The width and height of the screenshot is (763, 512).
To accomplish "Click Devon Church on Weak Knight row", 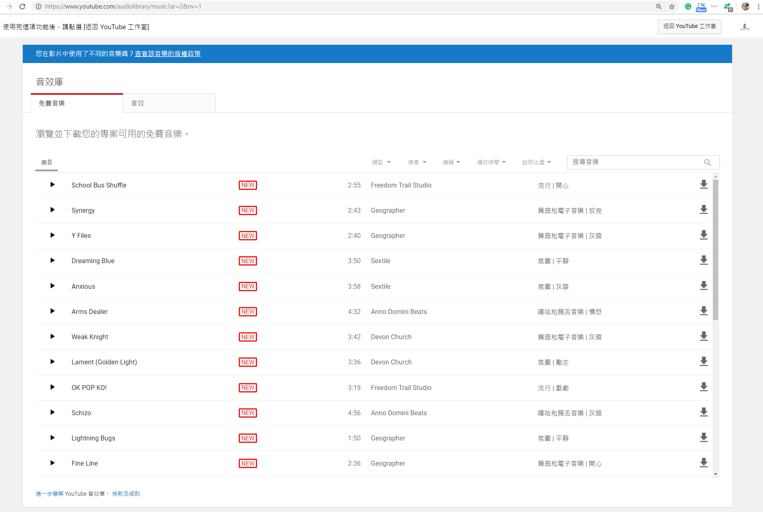I will (x=391, y=337).
